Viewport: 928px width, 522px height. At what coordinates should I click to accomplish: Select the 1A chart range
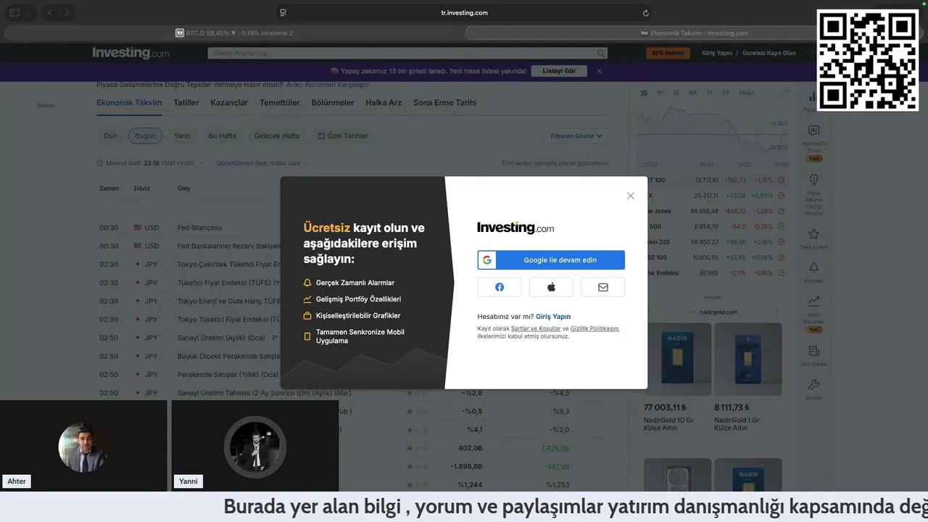pyautogui.click(x=676, y=93)
